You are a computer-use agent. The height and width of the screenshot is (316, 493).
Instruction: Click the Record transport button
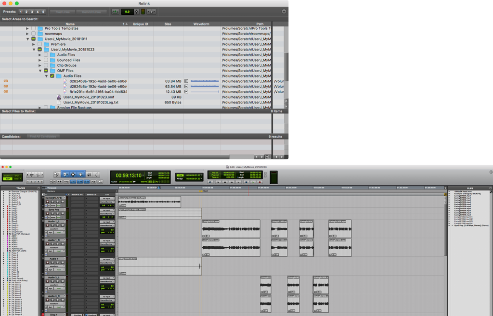click(259, 182)
